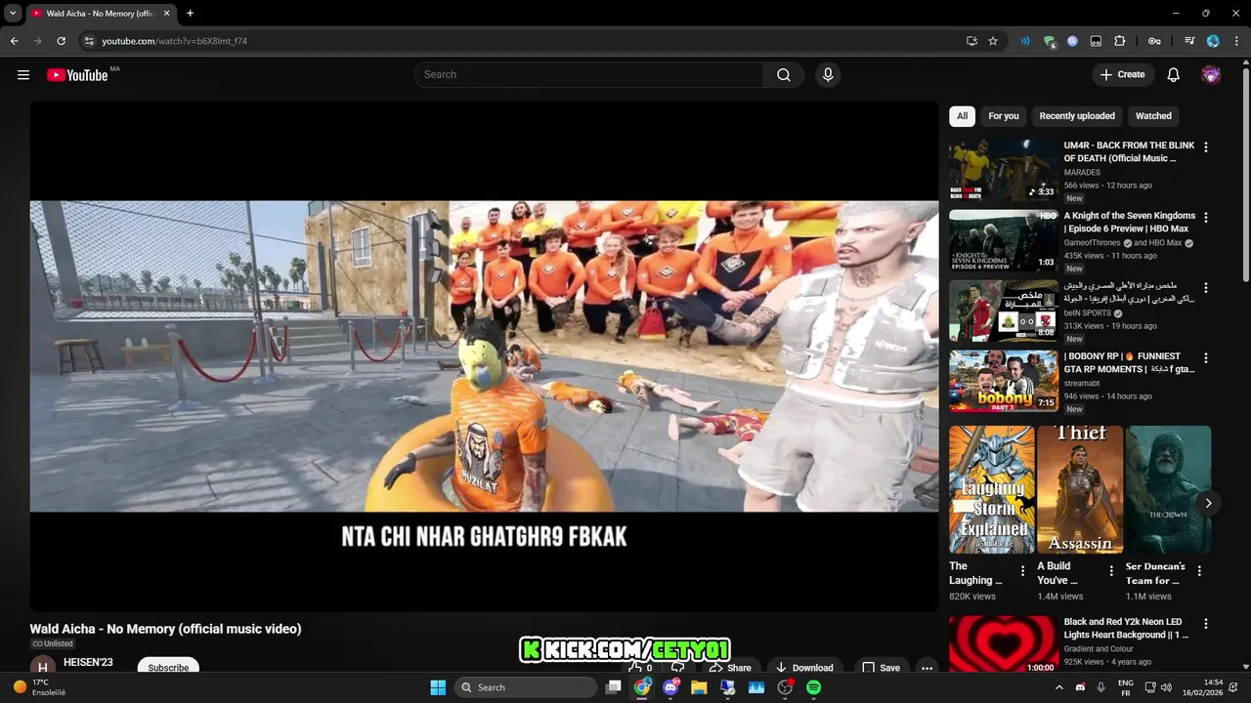The height and width of the screenshot is (703, 1251).
Task: Open the bobony GTA RP thumbnail
Action: pyautogui.click(x=1004, y=381)
